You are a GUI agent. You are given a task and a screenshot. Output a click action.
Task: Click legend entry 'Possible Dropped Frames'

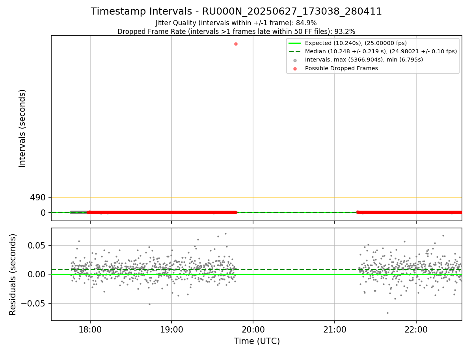(341, 68)
